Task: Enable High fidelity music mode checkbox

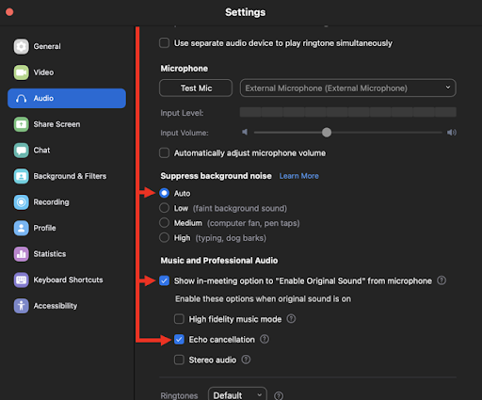Action: (179, 319)
